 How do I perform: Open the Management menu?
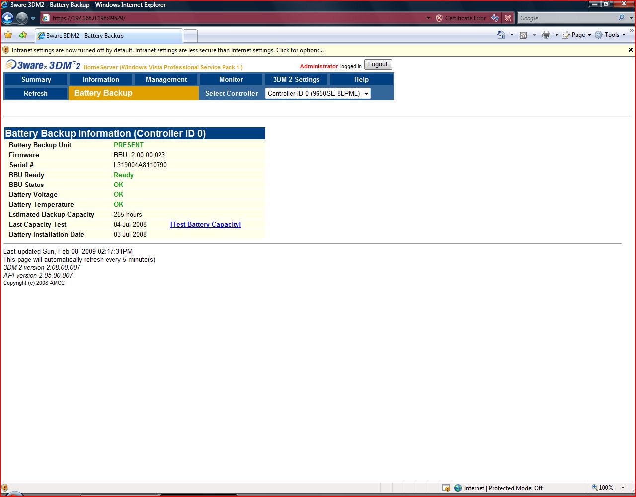click(x=166, y=79)
